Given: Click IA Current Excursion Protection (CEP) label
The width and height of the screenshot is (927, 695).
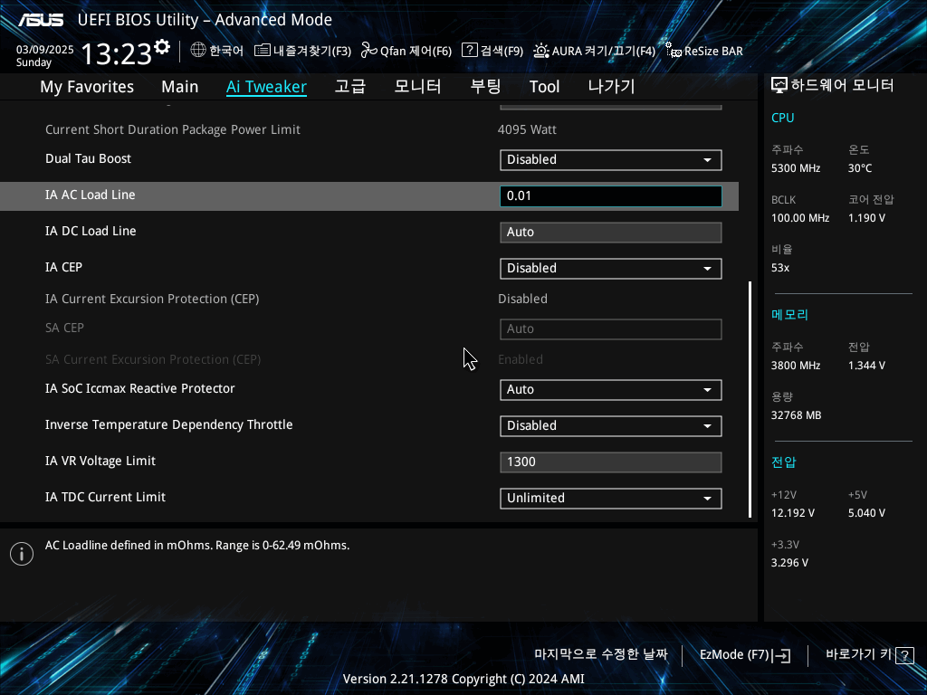Looking at the screenshot, I should tap(152, 299).
